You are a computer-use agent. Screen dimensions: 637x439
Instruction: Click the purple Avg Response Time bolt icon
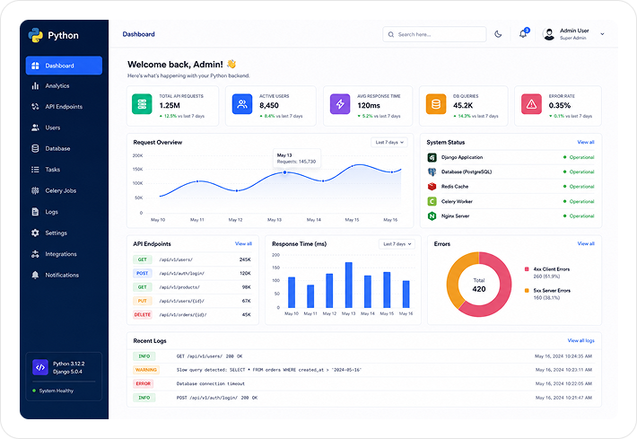point(340,104)
